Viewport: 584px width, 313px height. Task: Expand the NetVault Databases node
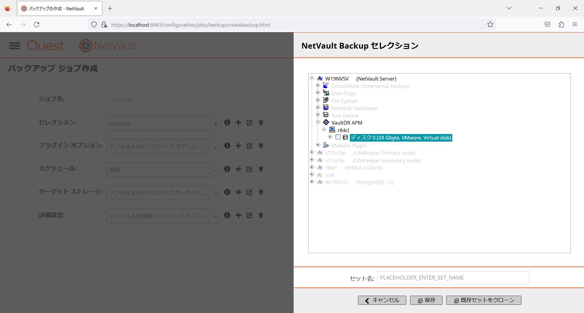click(318, 108)
